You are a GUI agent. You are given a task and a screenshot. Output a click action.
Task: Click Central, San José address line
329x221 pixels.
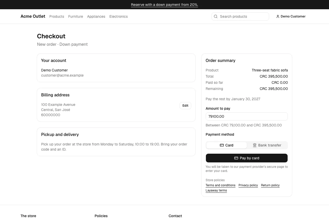(x=56, y=110)
